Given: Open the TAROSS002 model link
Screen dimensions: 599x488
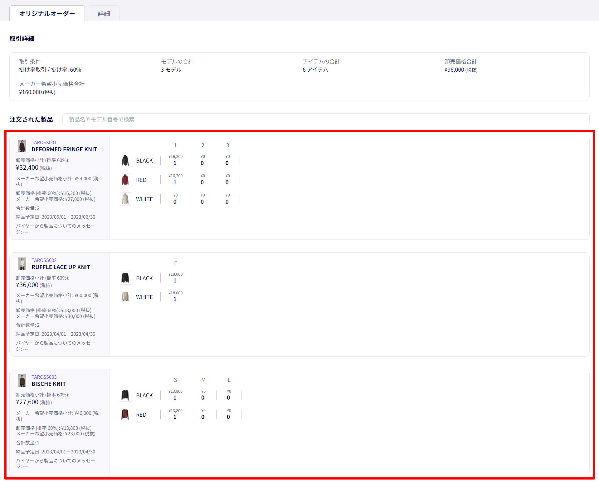Looking at the screenshot, I should click(44, 260).
